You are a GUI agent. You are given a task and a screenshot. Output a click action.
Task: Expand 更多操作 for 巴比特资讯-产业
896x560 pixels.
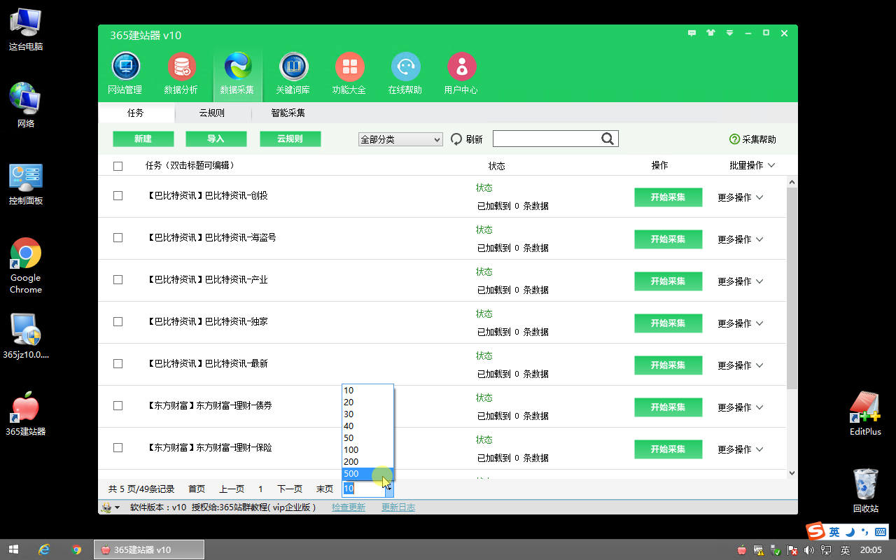click(740, 281)
